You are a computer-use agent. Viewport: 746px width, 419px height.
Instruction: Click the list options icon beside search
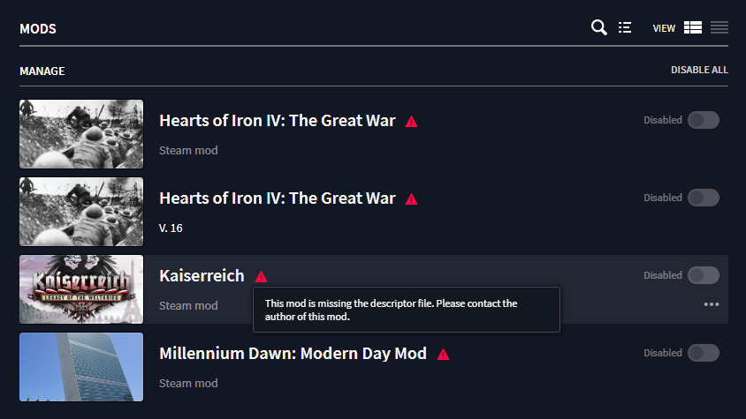(625, 28)
